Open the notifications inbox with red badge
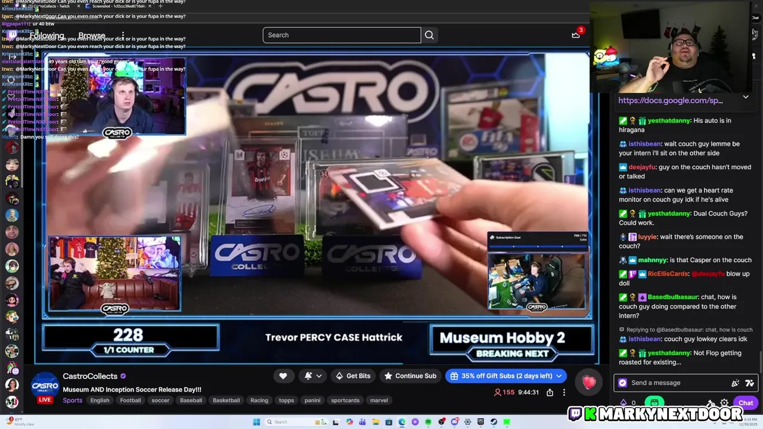The width and height of the screenshot is (763, 429). (576, 34)
